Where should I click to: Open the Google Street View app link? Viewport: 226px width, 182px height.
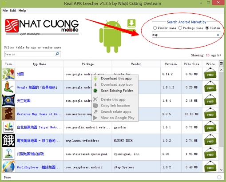[x=37, y=87]
